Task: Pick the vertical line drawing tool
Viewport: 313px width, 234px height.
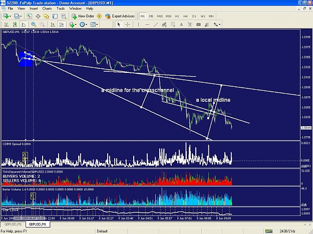Action: pyautogui.click(x=138, y=24)
